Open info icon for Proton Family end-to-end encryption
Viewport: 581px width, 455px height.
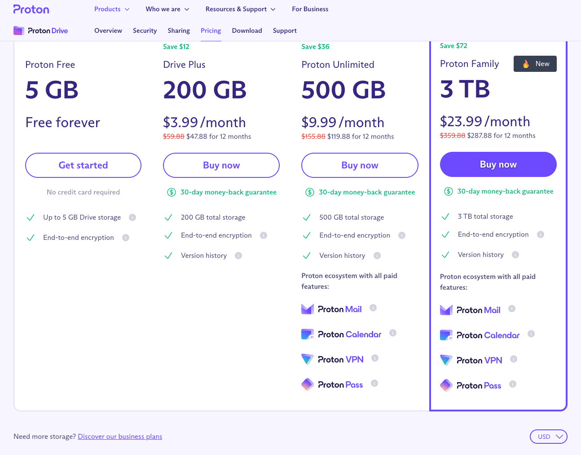pos(541,234)
